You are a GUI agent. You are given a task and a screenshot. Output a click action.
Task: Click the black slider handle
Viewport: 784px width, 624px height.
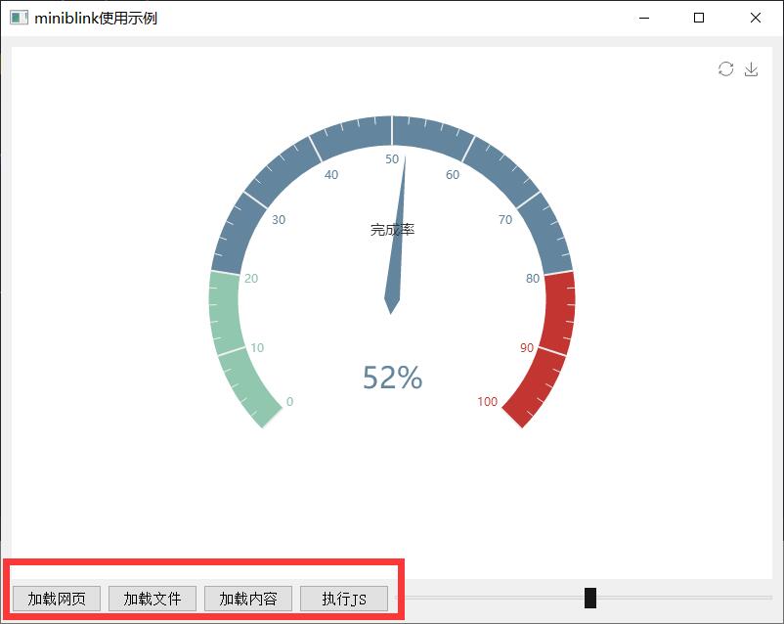pos(590,598)
